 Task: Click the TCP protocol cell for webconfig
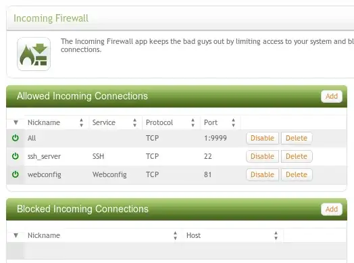(x=153, y=174)
